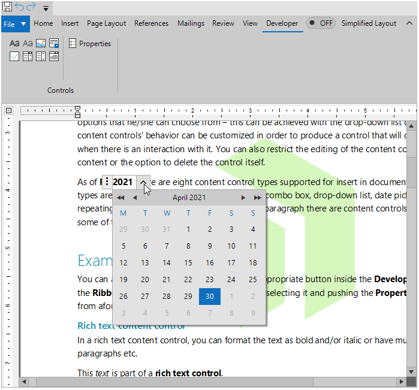Image resolution: width=419 pixels, height=390 pixels.
Task: Toggle the Simplified Layout OFF switch
Action: coord(321,23)
